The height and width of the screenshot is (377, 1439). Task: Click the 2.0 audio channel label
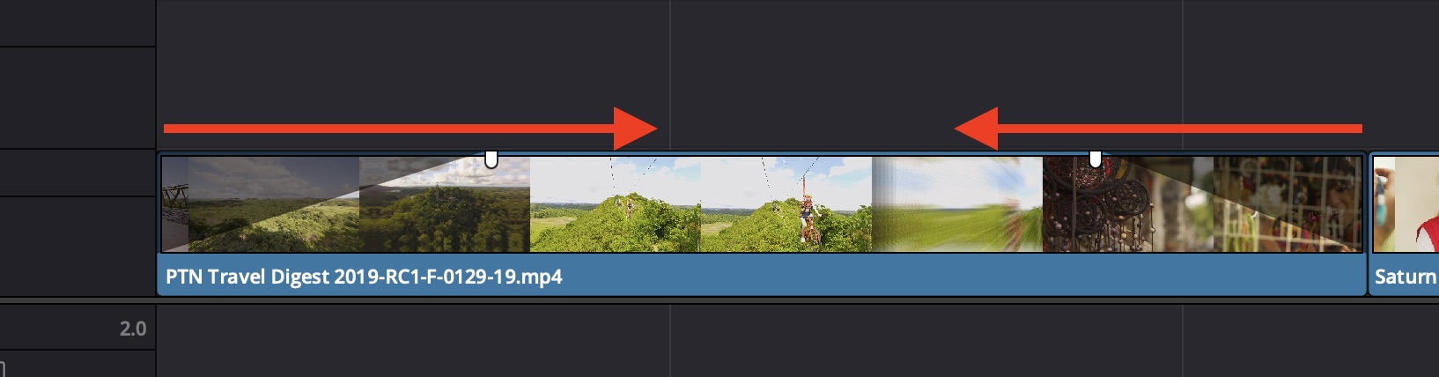[133, 329]
